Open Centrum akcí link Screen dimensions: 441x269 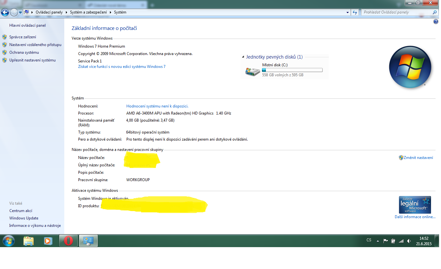pos(21,211)
